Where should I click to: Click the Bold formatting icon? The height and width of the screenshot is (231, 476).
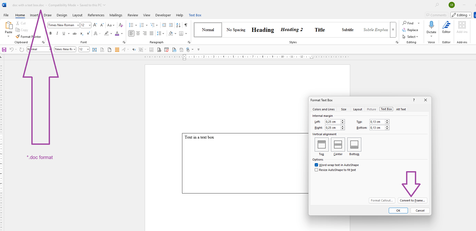pyautogui.click(x=51, y=33)
